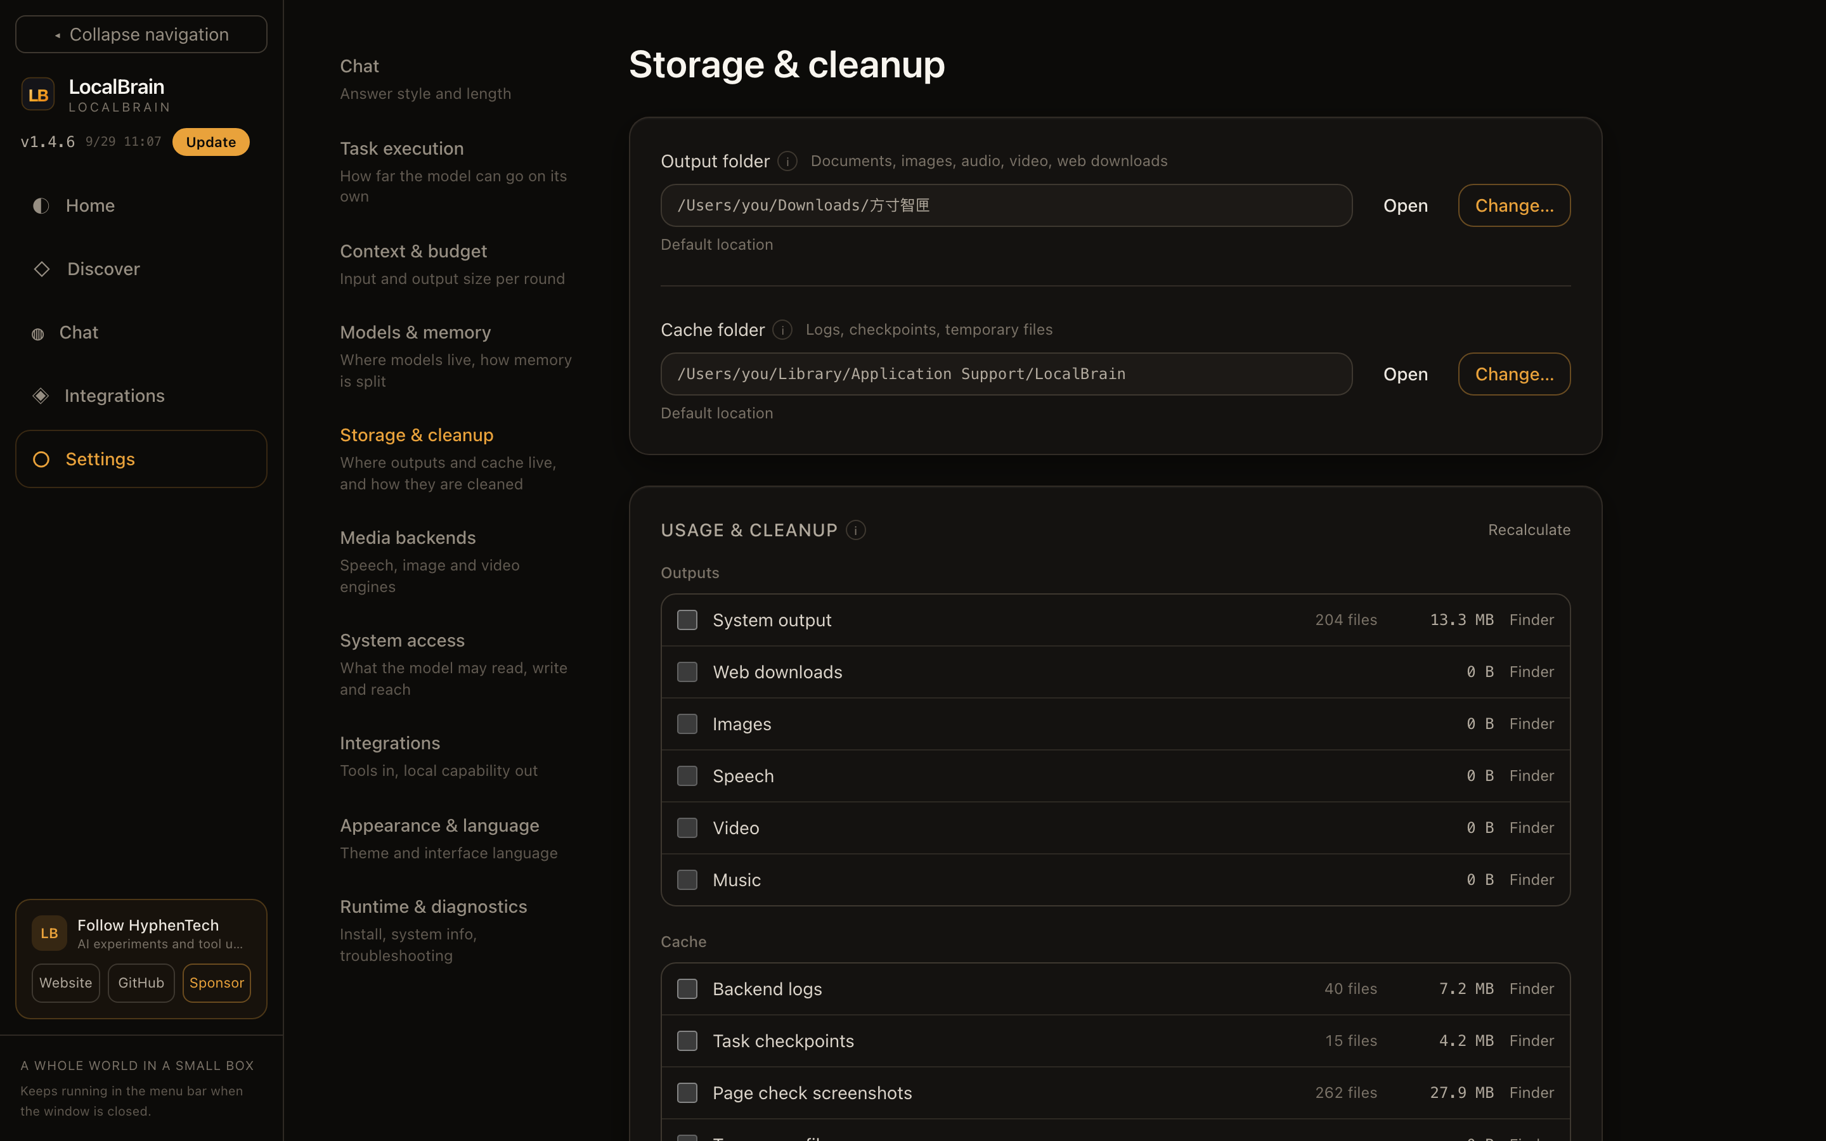Check the Task checkpoints checkbox
This screenshot has height=1141, width=1826.
point(687,1041)
